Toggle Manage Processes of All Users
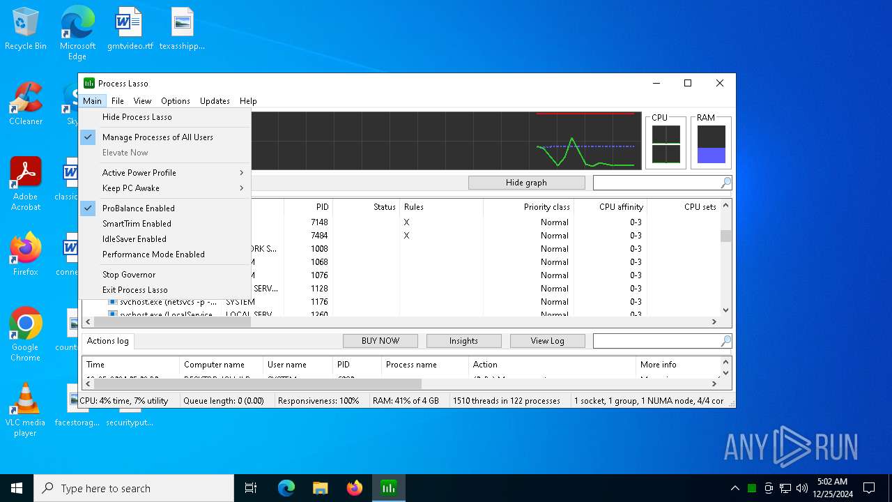892x502 pixels. [x=164, y=137]
